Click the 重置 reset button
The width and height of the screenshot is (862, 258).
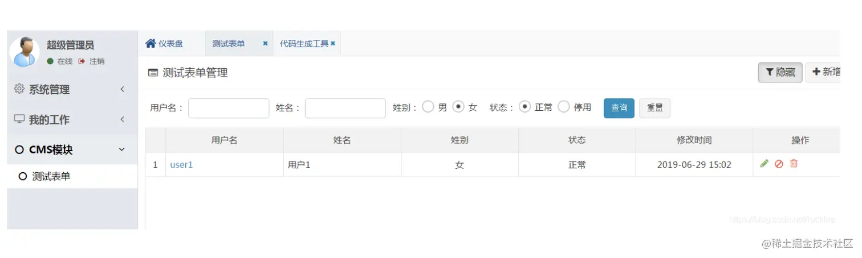pos(655,108)
